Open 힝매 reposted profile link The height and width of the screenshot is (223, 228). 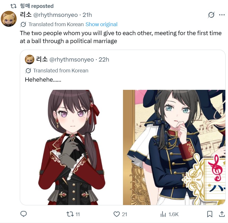(37, 6)
